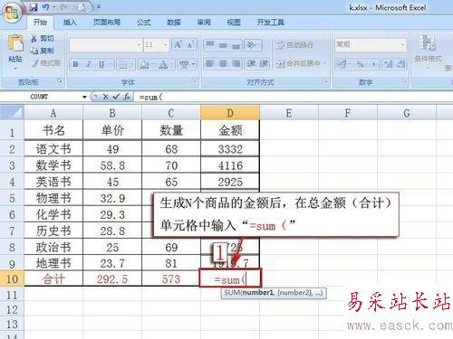Switch to the 插入 tab
The image size is (453, 339).
click(x=70, y=23)
